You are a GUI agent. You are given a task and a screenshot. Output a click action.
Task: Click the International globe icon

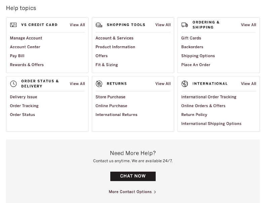point(185,84)
